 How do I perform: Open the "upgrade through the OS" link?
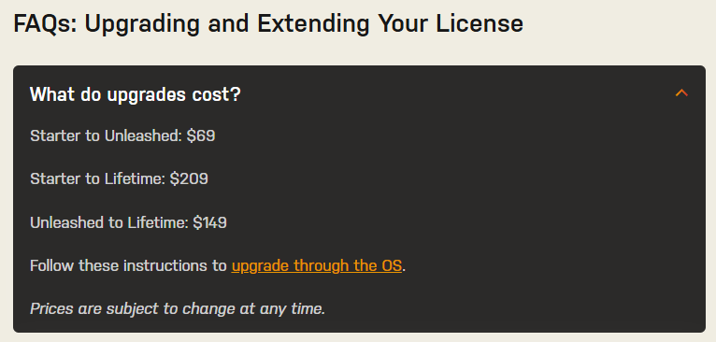tap(317, 265)
